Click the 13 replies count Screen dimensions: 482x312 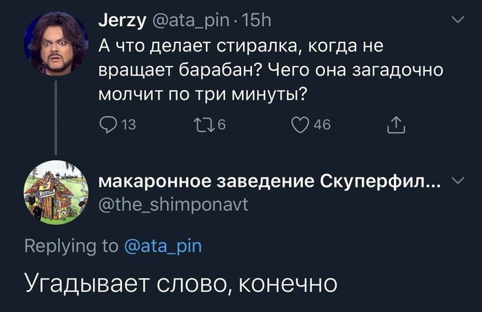pos(129,125)
